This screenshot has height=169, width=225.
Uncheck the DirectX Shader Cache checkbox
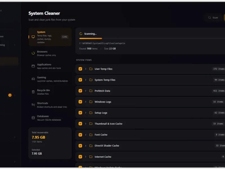coord(80,146)
